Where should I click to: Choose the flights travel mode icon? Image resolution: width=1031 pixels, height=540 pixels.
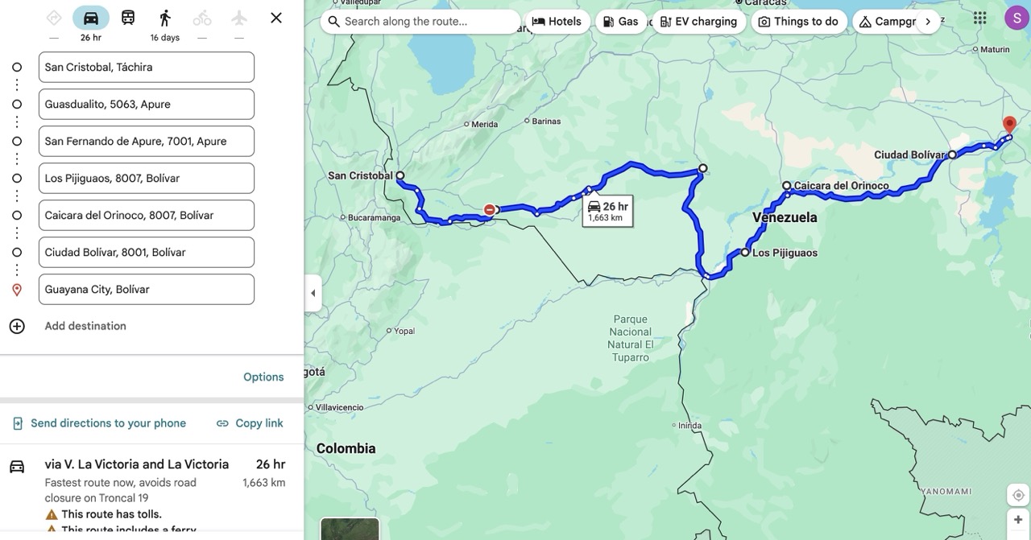click(239, 18)
